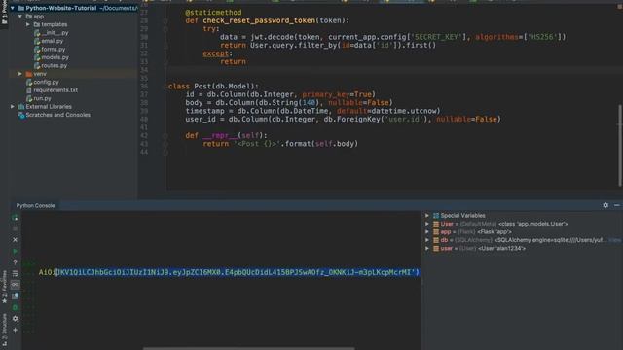Expand the user 'alan1234' variable
The height and width of the screenshot is (350, 623).
[427, 249]
